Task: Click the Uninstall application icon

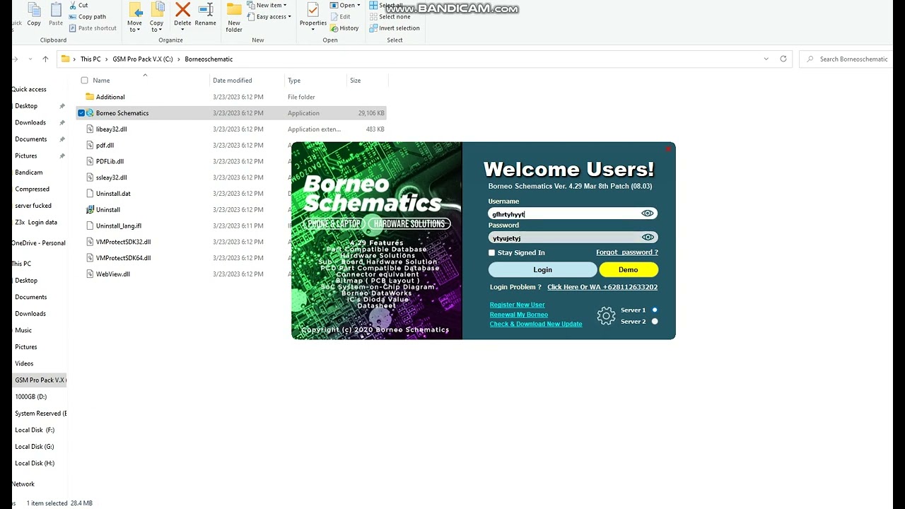Action: click(x=90, y=209)
